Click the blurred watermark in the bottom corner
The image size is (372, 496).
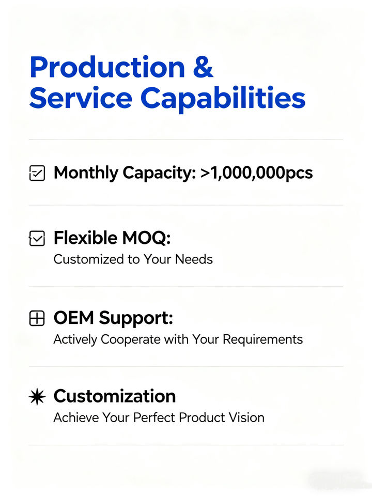[335, 479]
